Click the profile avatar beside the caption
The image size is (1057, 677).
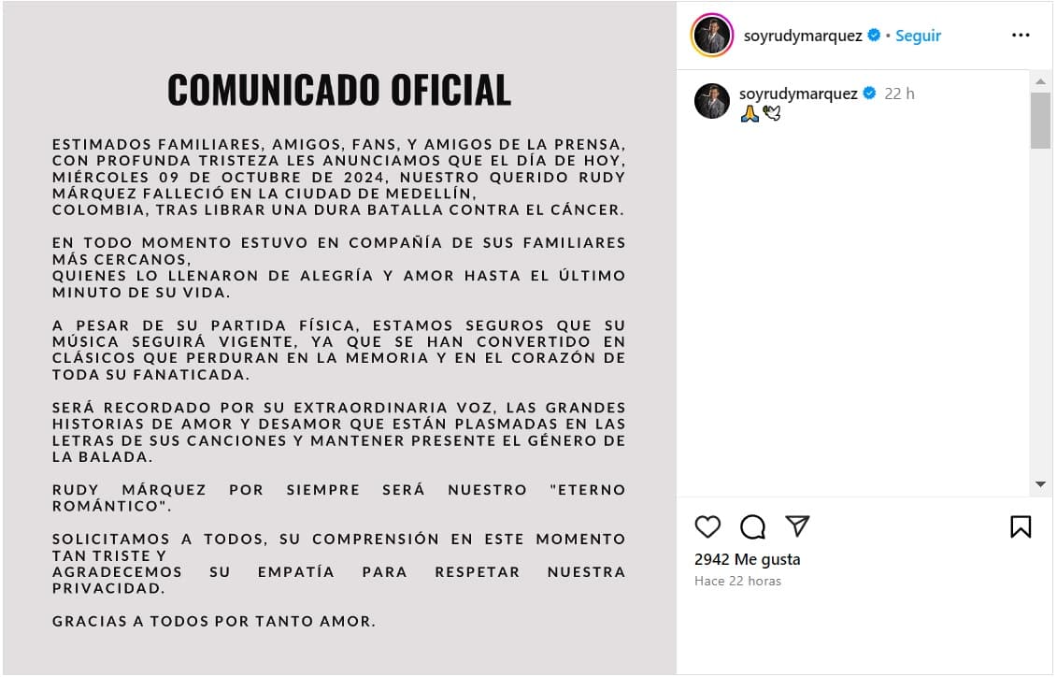point(712,98)
